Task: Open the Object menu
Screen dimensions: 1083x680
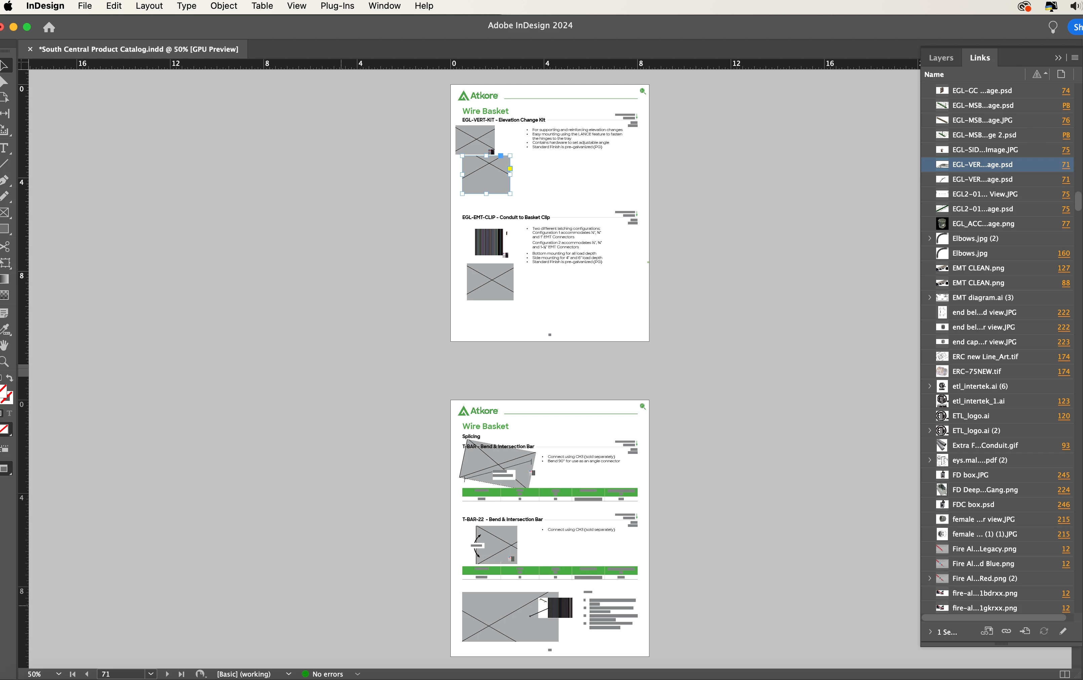Action: coord(224,6)
